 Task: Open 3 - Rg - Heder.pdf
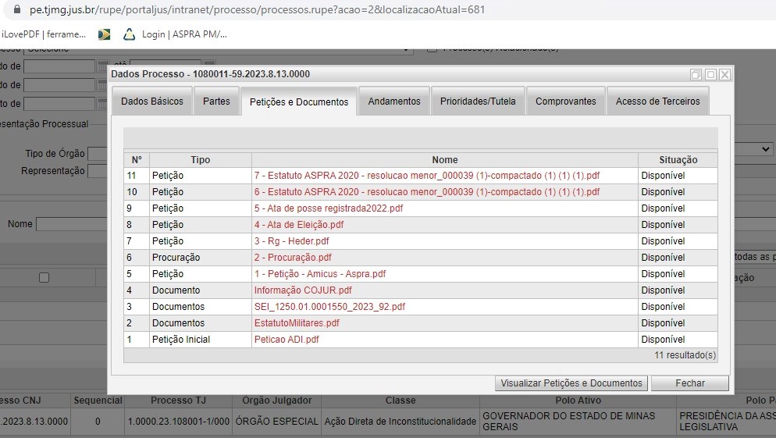tap(291, 240)
